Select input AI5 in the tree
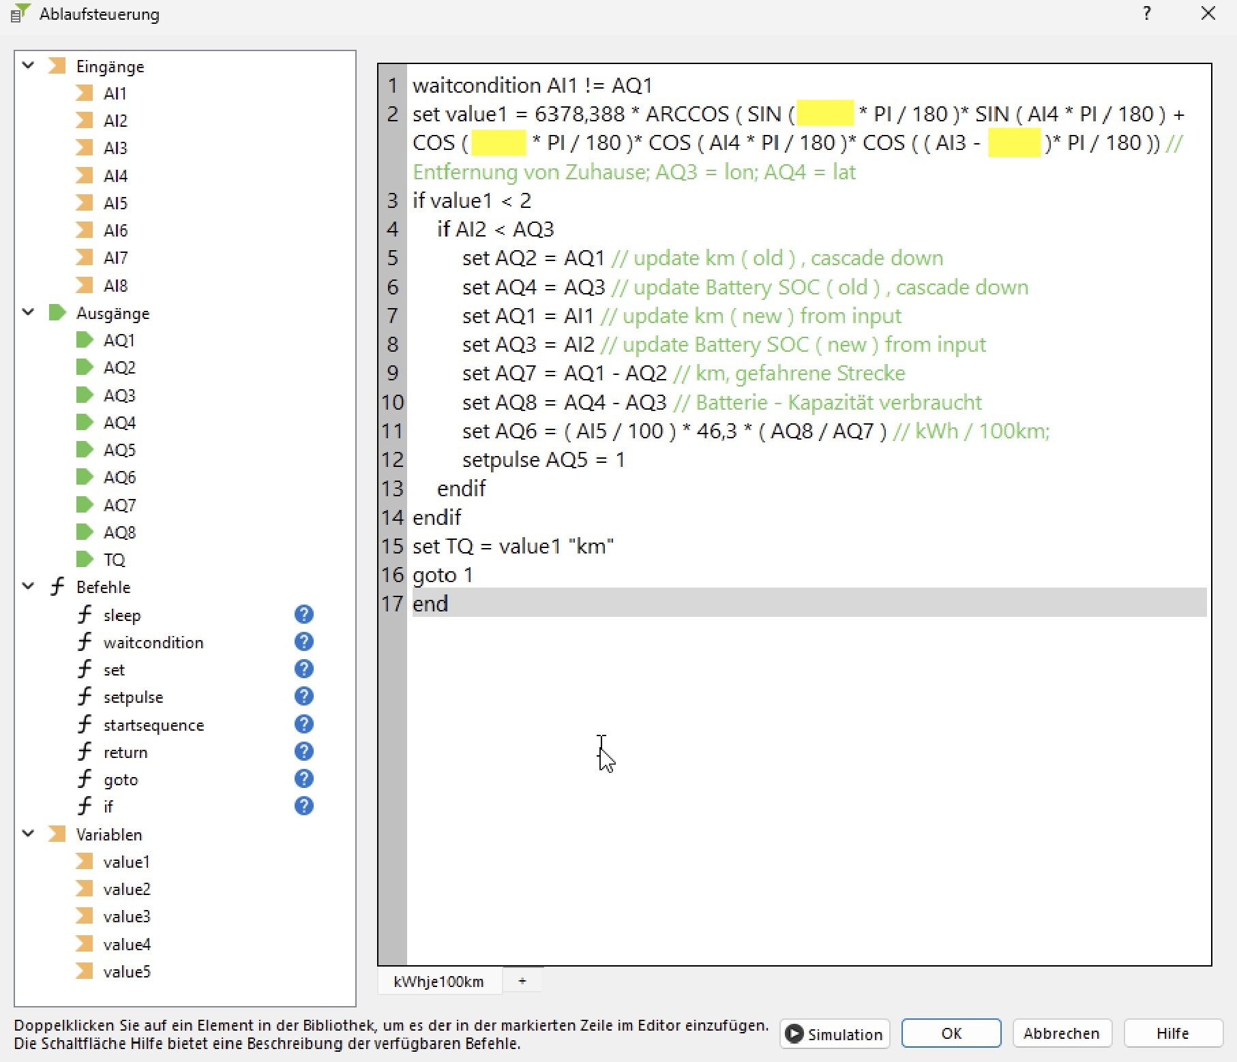The height and width of the screenshot is (1062, 1237). point(115,203)
